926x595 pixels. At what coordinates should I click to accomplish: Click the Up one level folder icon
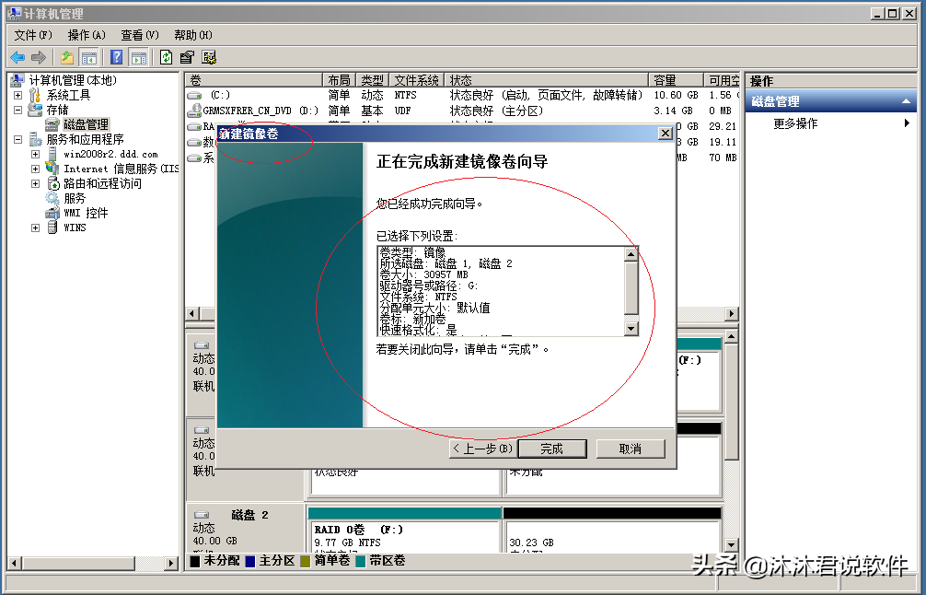pos(67,57)
